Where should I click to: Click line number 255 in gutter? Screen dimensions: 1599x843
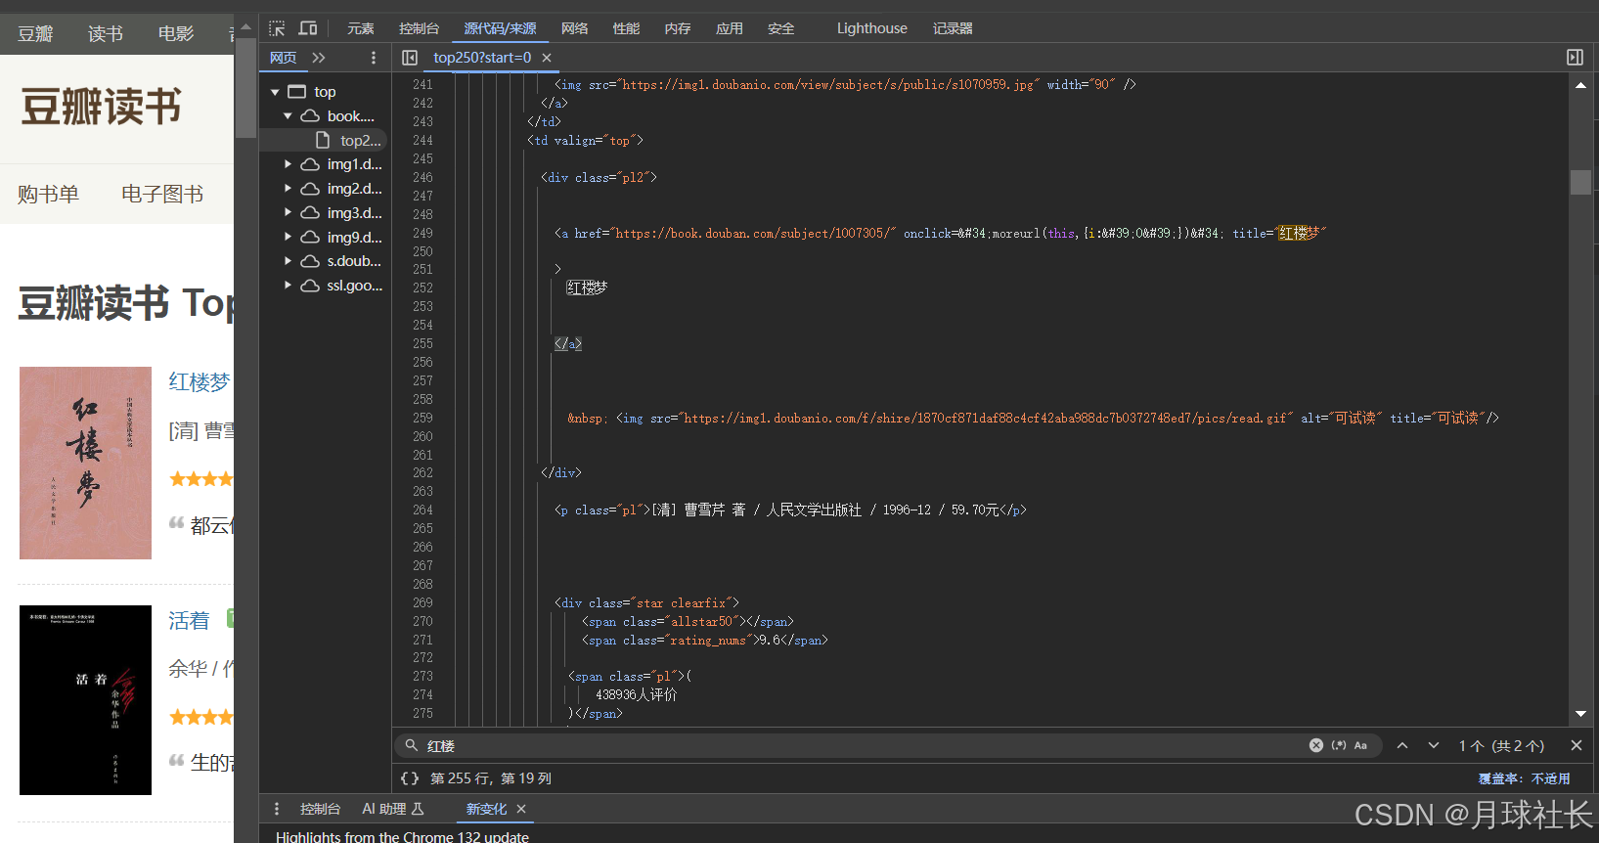click(422, 343)
